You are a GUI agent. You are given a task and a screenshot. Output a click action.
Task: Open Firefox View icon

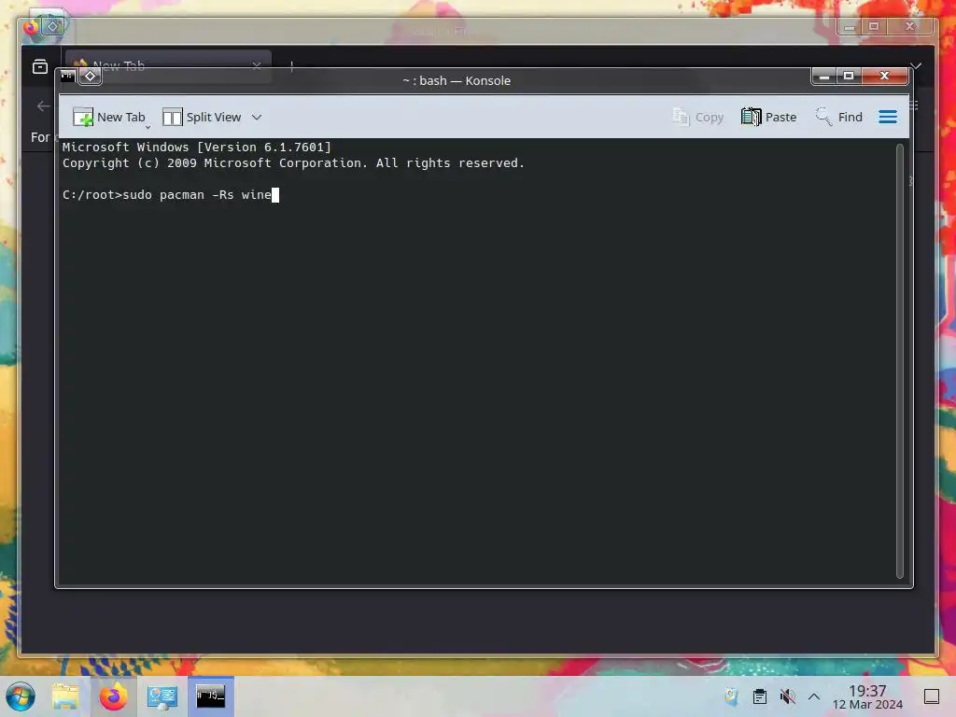(40, 66)
